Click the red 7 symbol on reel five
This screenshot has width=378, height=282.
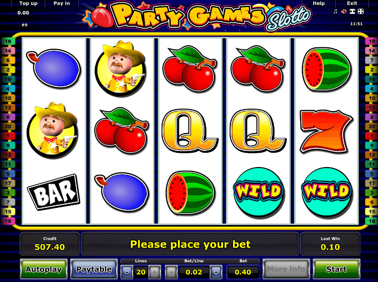[x=326, y=131]
